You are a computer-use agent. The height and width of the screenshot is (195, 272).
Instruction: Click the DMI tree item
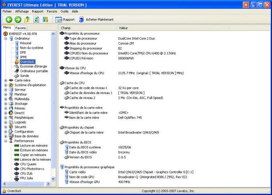(23, 52)
